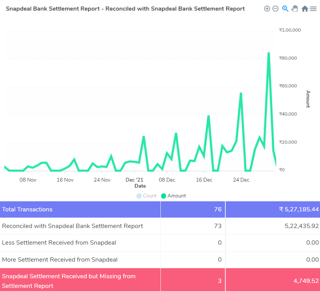Click the ₹20,000 y-axis label
This screenshot has width=320, height=291.
coord(288,142)
